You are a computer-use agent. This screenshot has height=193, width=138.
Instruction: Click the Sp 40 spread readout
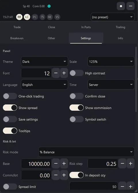coord(26,6)
